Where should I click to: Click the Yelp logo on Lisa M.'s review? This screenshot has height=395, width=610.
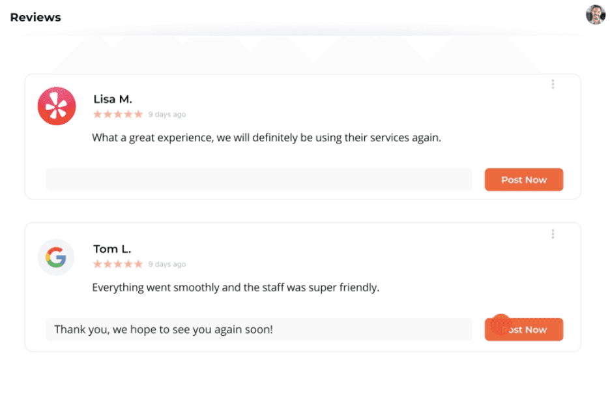click(x=57, y=106)
